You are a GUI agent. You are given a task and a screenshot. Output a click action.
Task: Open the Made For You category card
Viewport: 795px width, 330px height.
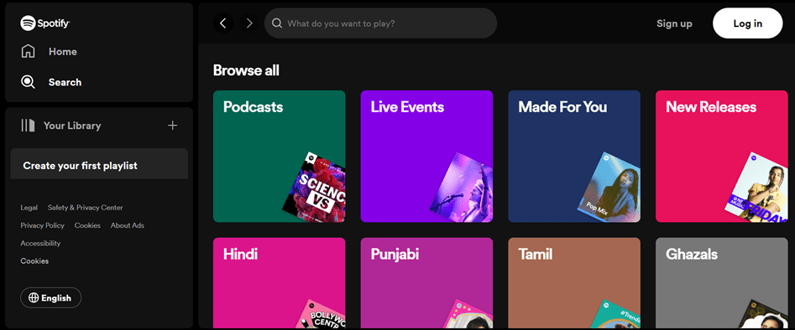(574, 156)
